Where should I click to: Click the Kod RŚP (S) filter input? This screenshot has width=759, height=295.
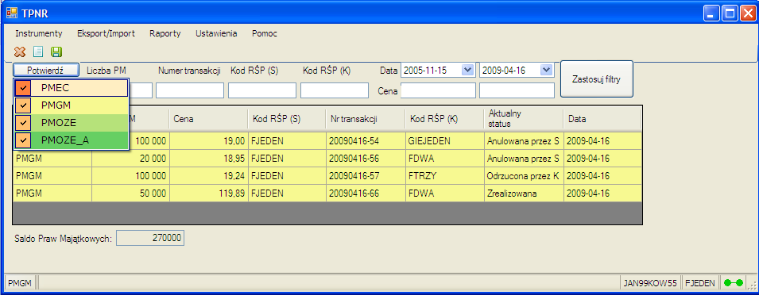point(261,90)
